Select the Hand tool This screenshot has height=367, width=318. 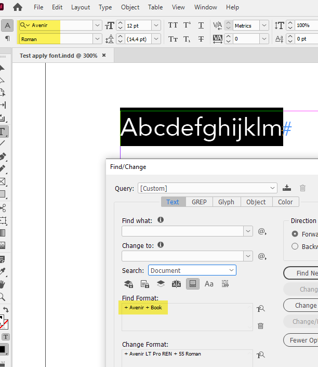(x=3, y=284)
